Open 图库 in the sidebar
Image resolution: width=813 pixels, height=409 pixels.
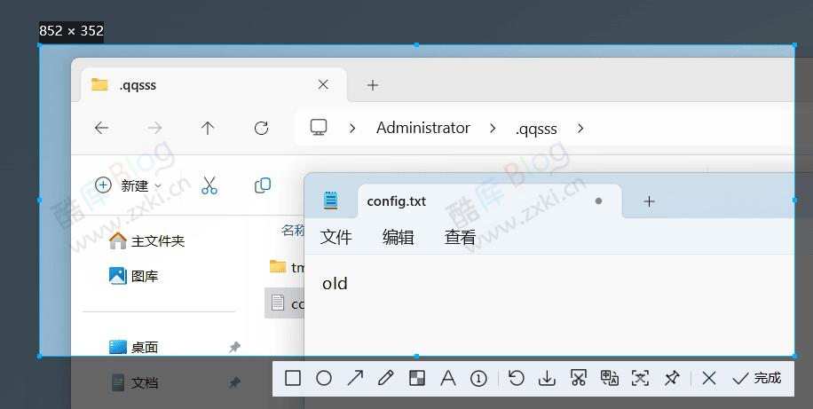tap(134, 276)
